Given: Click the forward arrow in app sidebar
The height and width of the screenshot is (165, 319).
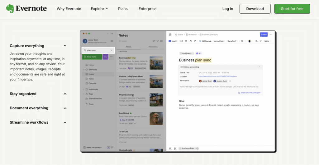Looking at the screenshot, I should (112, 34).
